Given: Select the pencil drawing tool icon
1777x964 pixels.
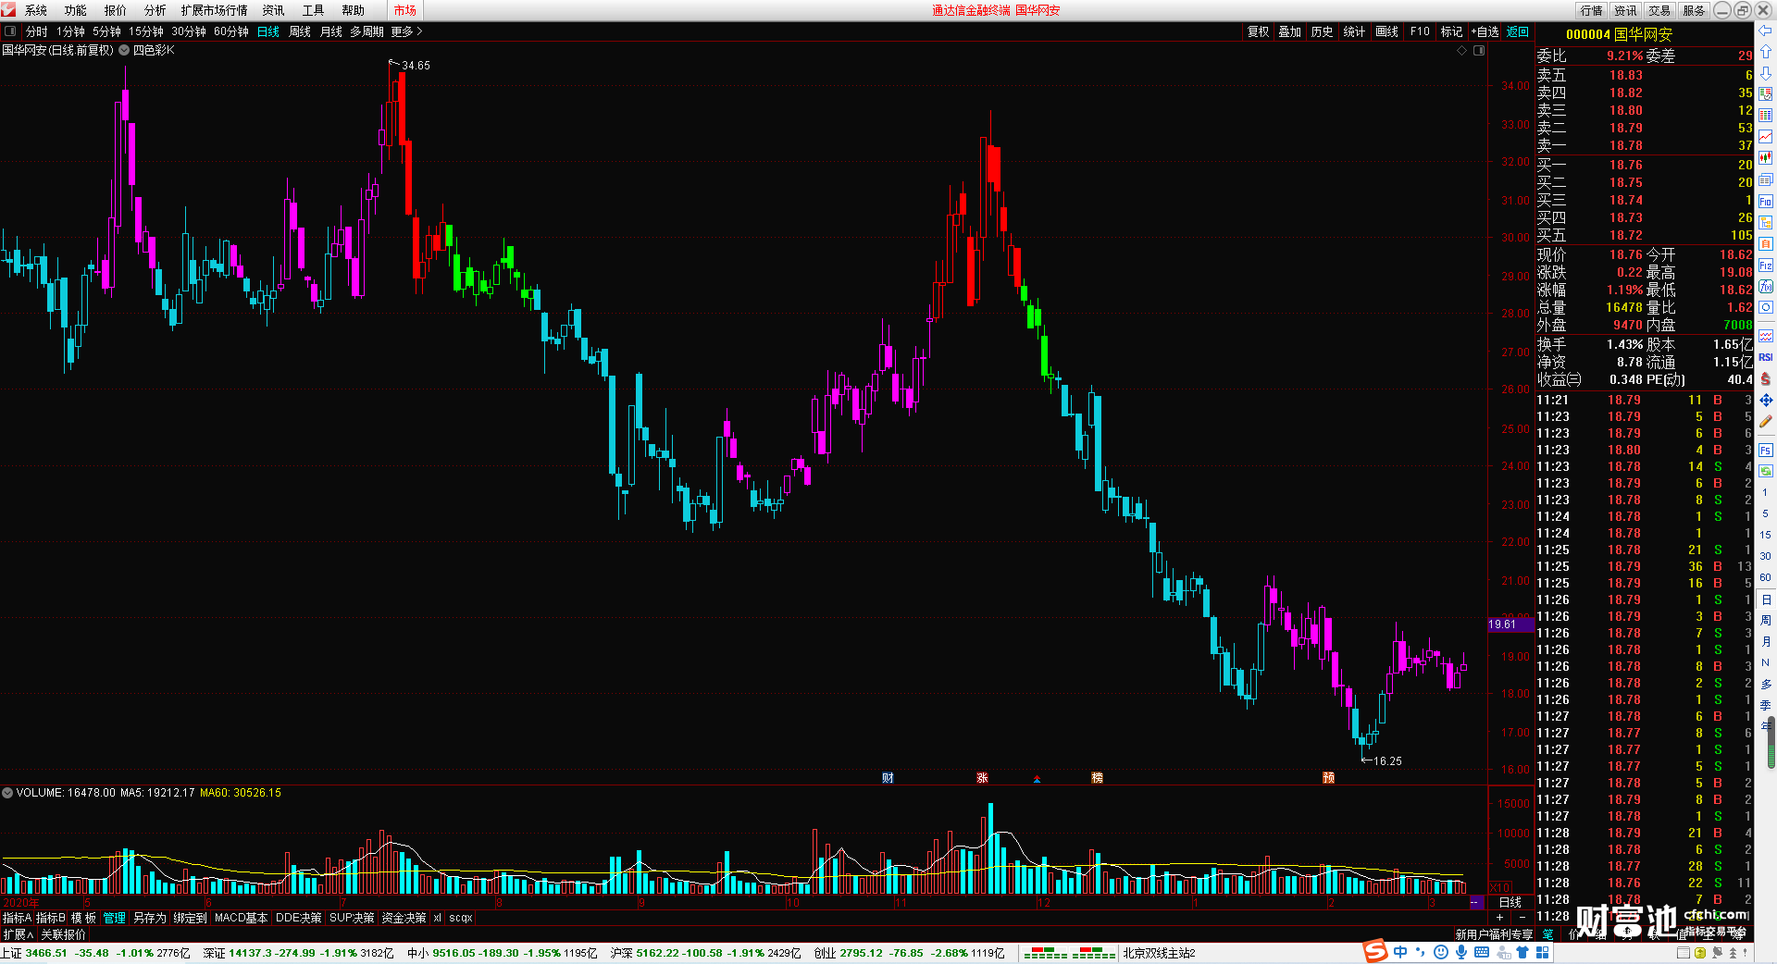Looking at the screenshot, I should pos(1765,421).
